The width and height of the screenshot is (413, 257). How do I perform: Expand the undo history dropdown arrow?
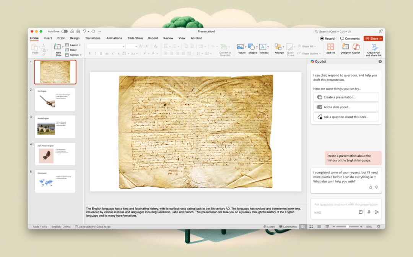[x=88, y=31]
